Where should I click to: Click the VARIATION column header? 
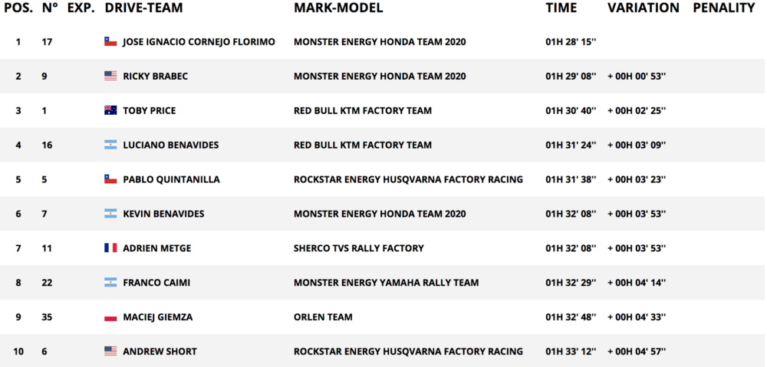coord(643,8)
